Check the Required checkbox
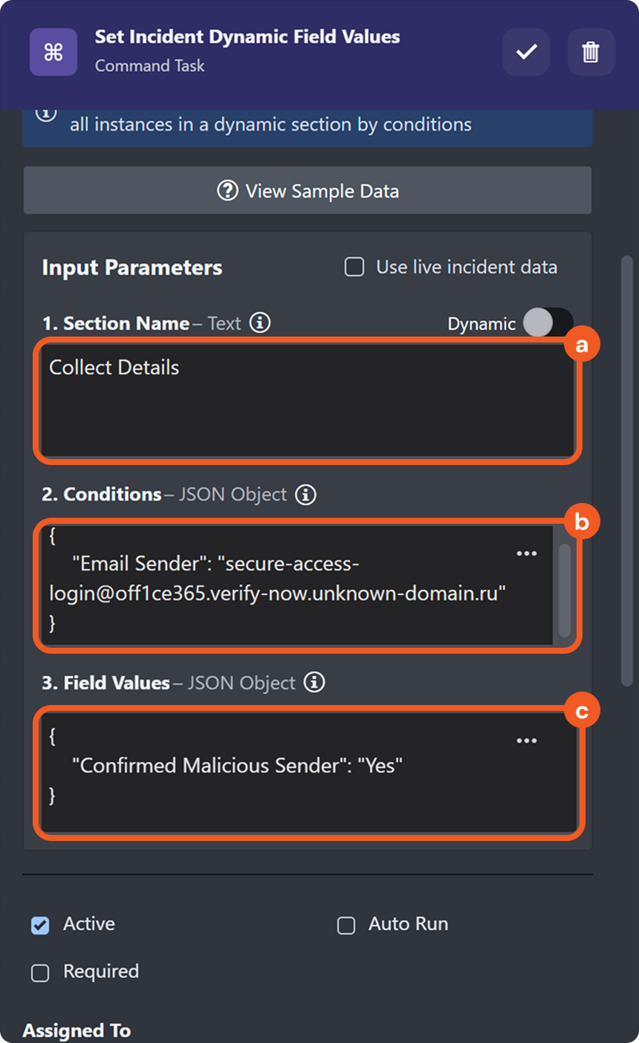 (39, 972)
